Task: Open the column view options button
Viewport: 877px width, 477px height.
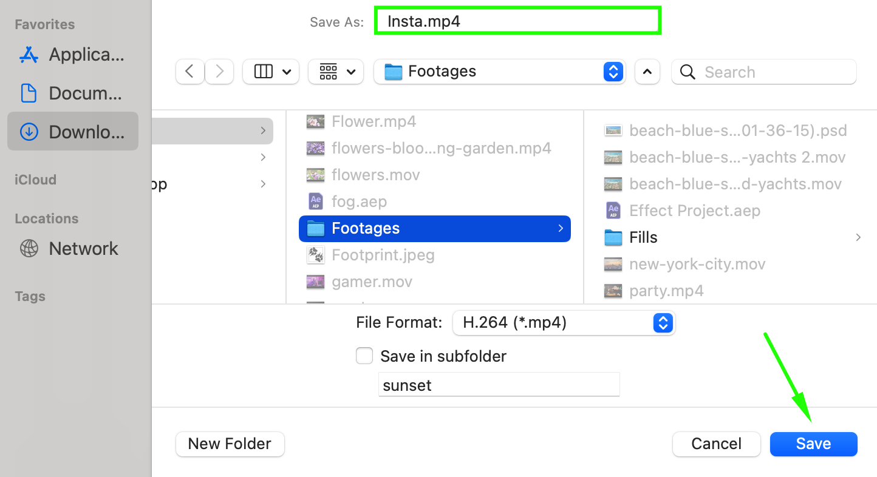Action: pos(271,72)
